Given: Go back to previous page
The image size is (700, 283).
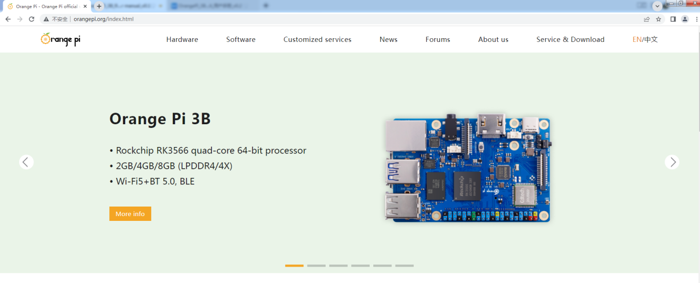Looking at the screenshot, I should point(8,19).
